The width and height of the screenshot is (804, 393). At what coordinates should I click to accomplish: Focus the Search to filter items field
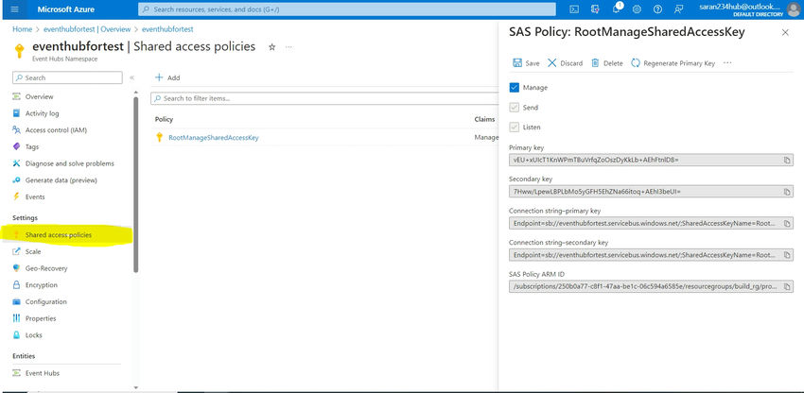[x=325, y=98]
